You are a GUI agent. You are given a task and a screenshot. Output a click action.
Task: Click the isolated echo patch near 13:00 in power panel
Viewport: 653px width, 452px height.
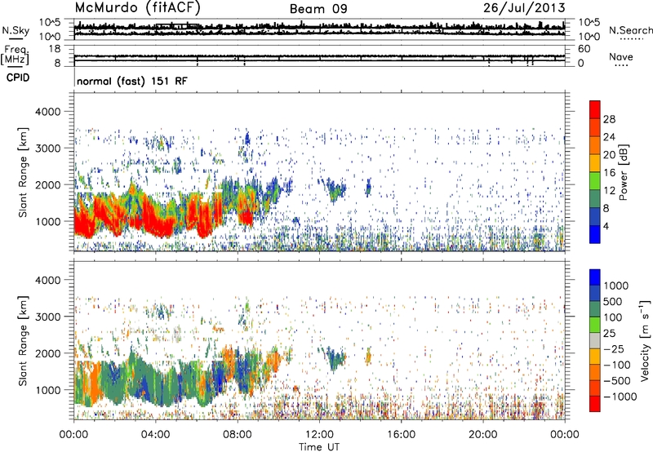click(x=335, y=191)
